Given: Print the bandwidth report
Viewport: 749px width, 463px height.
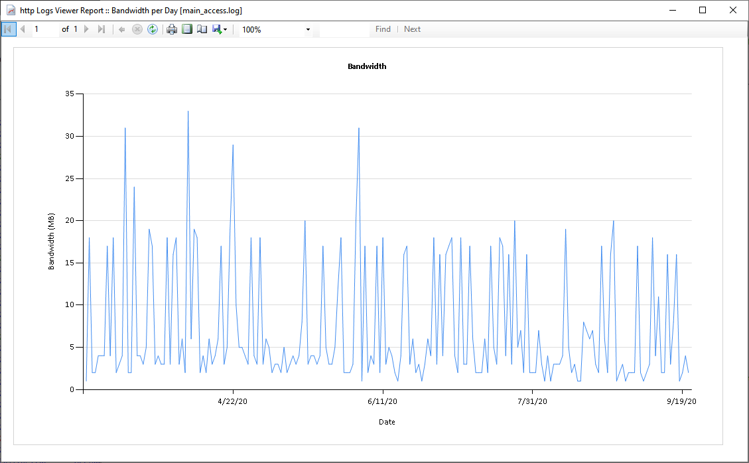Looking at the screenshot, I should (171, 30).
